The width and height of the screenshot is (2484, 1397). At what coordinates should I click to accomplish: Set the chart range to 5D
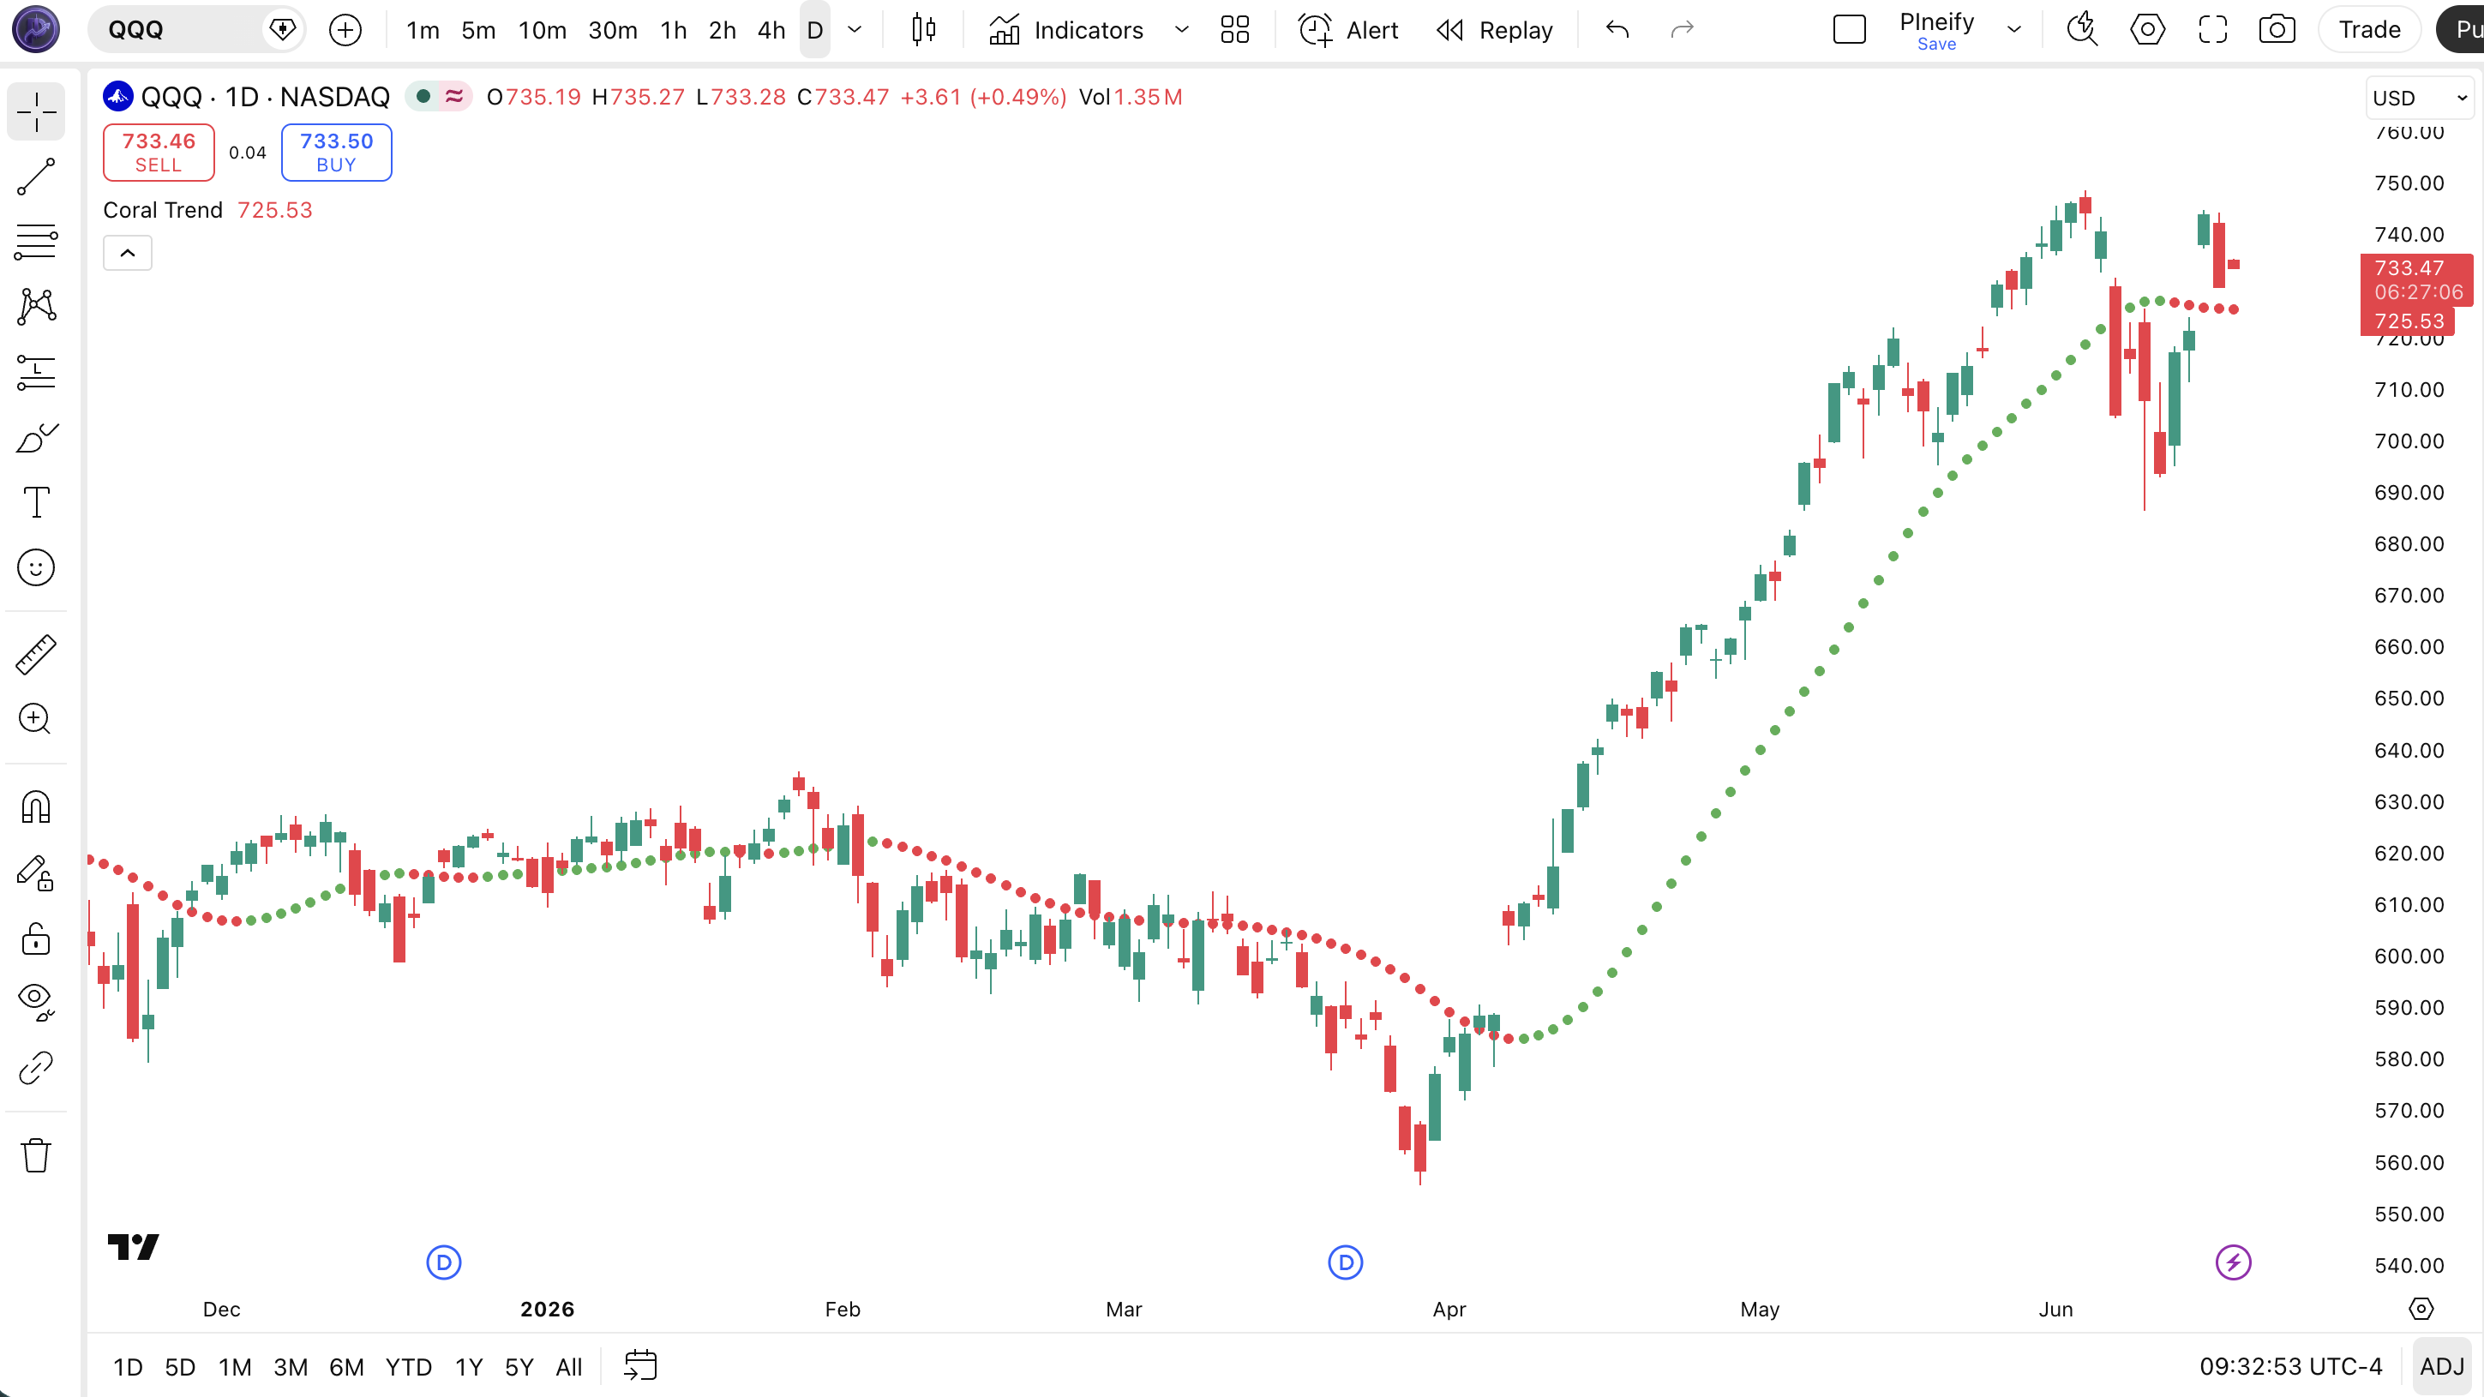point(179,1367)
